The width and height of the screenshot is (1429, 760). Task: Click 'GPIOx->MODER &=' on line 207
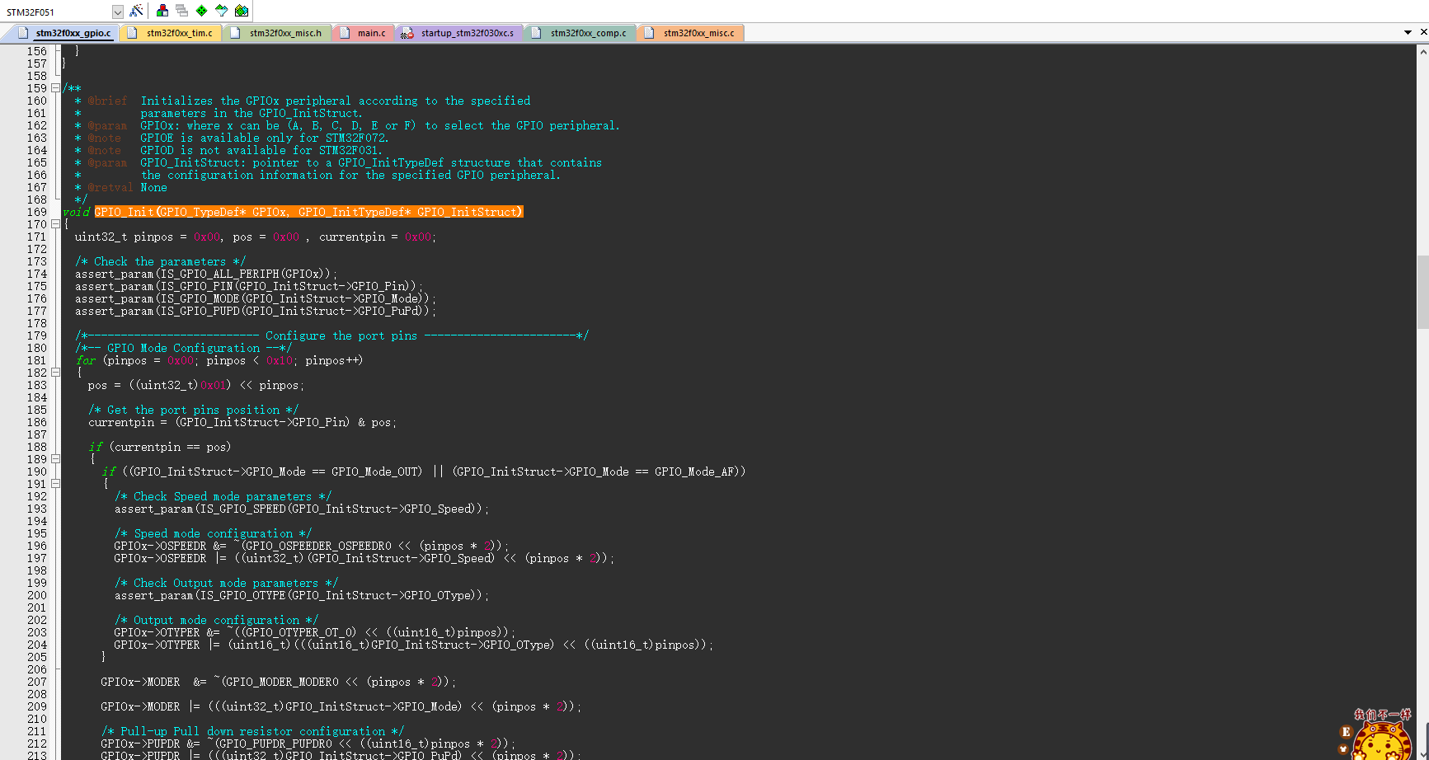pos(153,682)
